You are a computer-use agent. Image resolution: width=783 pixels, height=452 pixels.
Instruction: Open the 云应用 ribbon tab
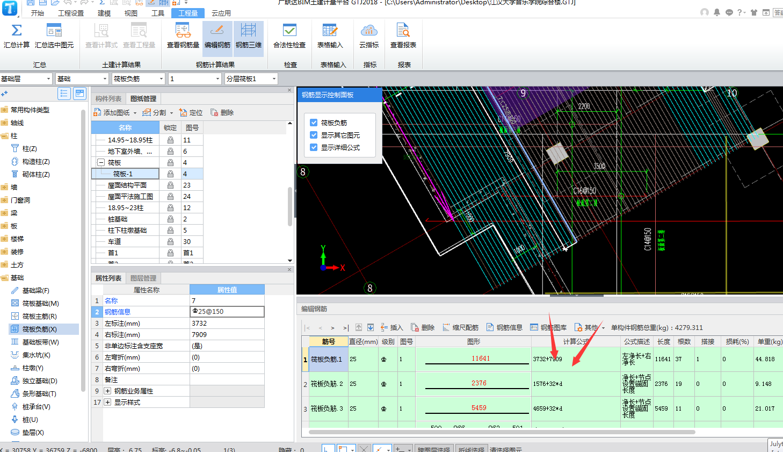click(x=221, y=13)
